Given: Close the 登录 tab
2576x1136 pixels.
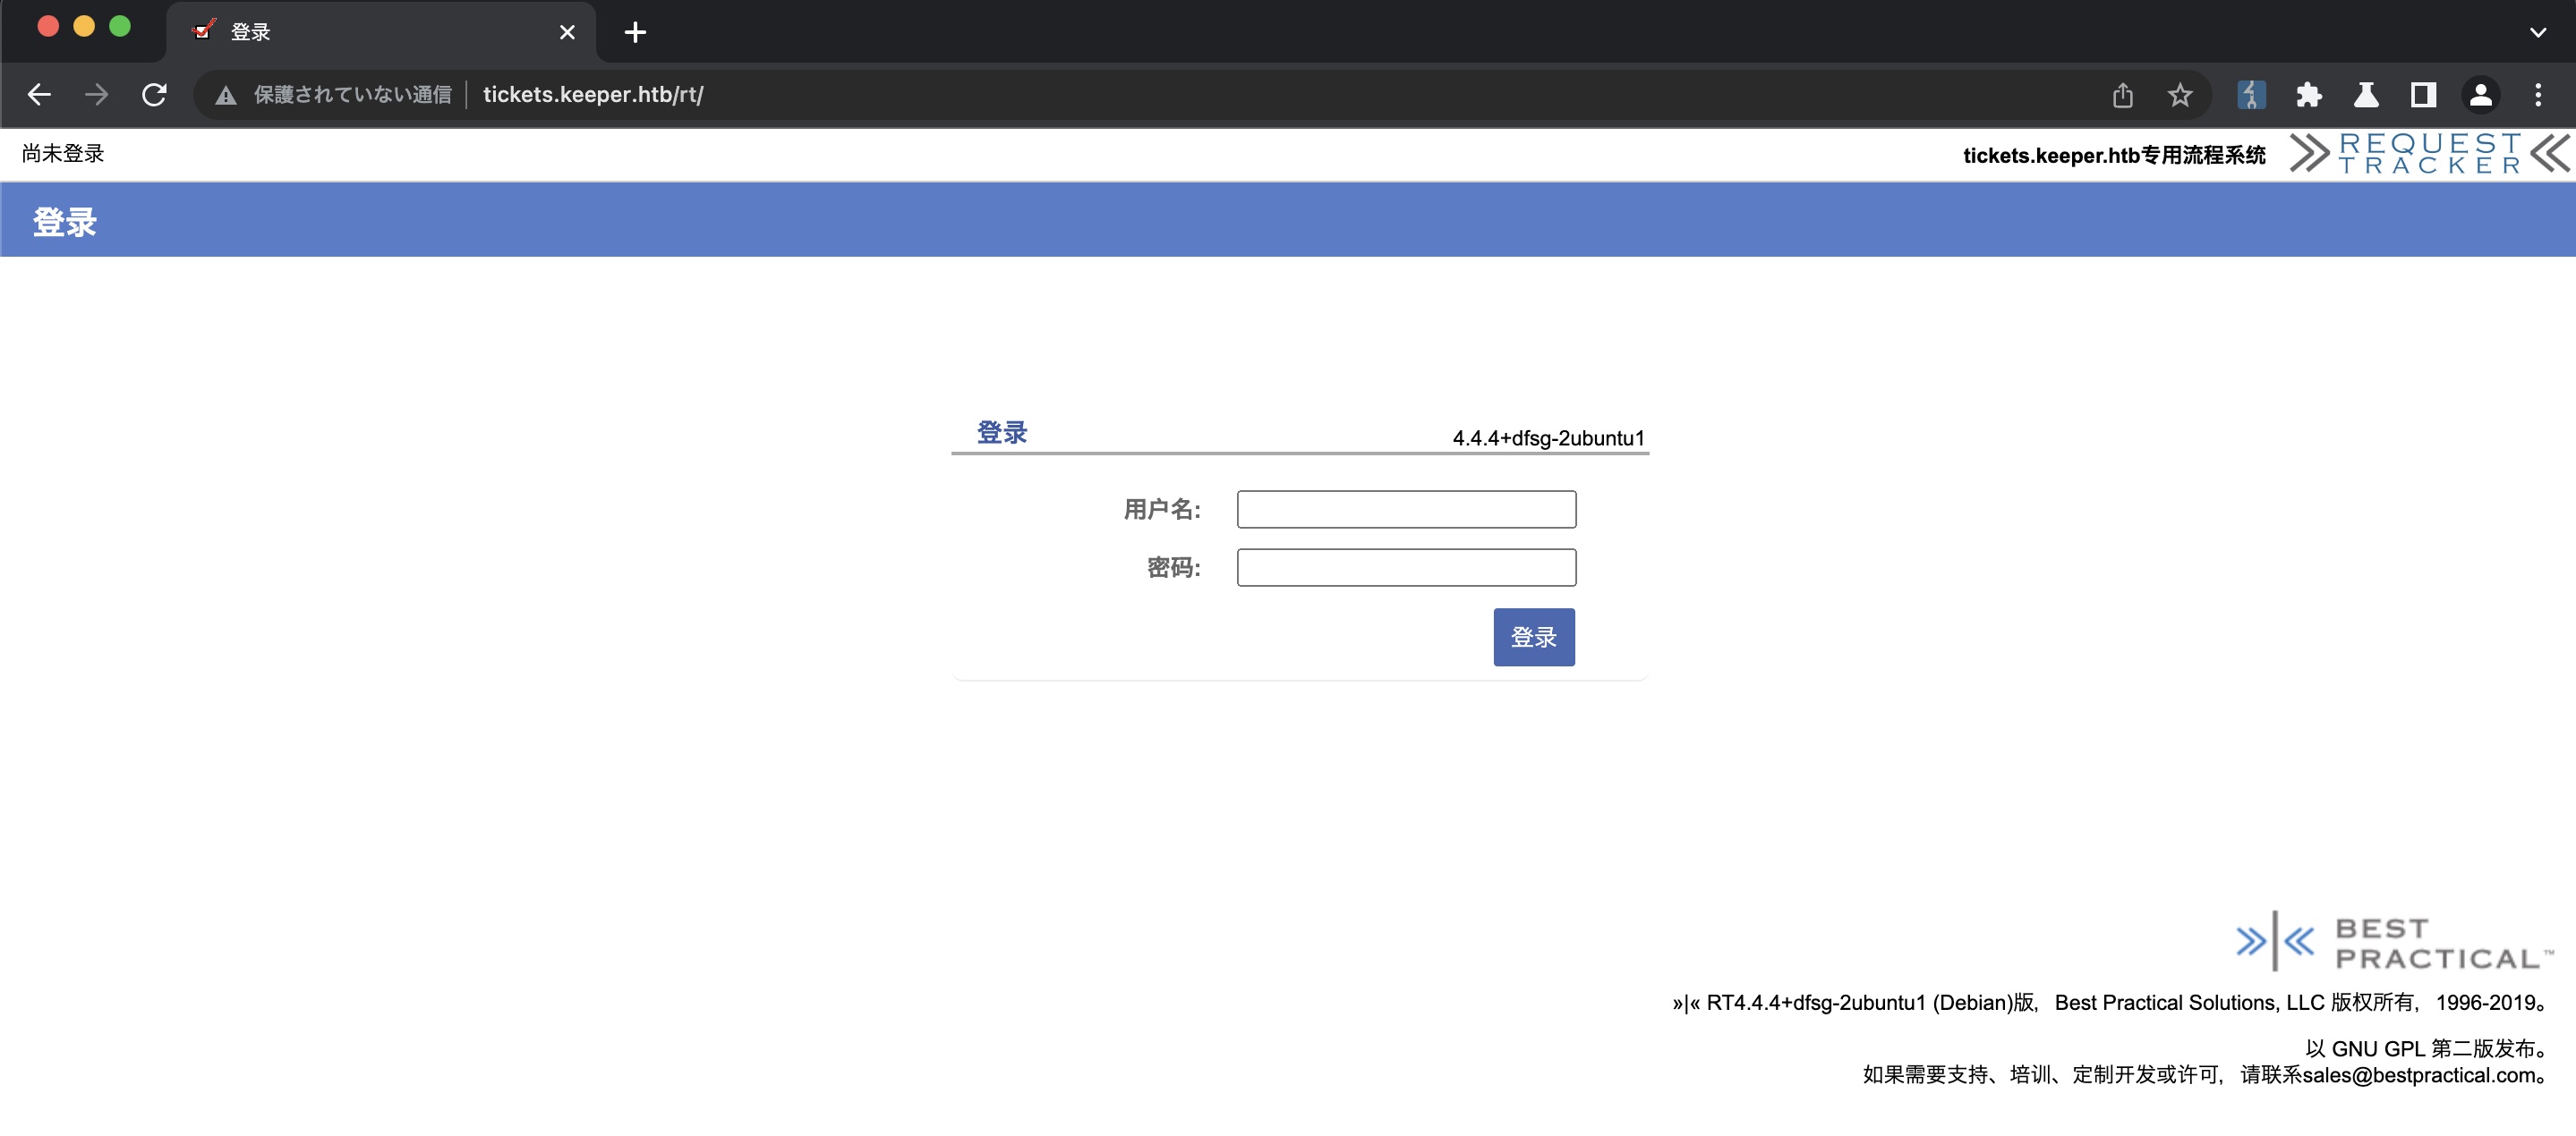Looking at the screenshot, I should click(567, 32).
